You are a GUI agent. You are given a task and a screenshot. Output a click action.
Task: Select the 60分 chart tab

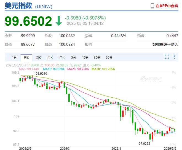click(x=109, y=57)
